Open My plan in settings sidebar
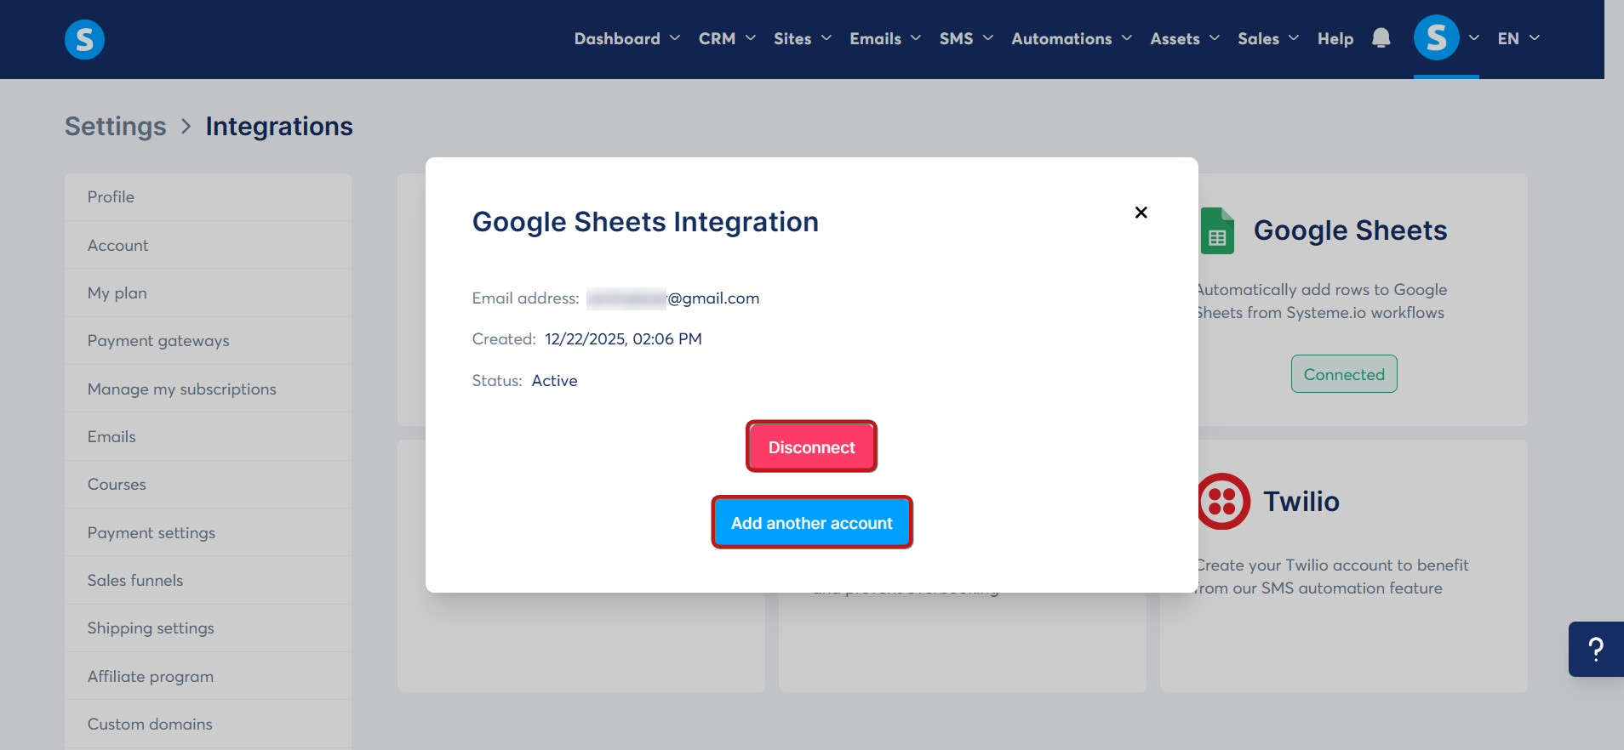The image size is (1624, 750). (x=208, y=293)
